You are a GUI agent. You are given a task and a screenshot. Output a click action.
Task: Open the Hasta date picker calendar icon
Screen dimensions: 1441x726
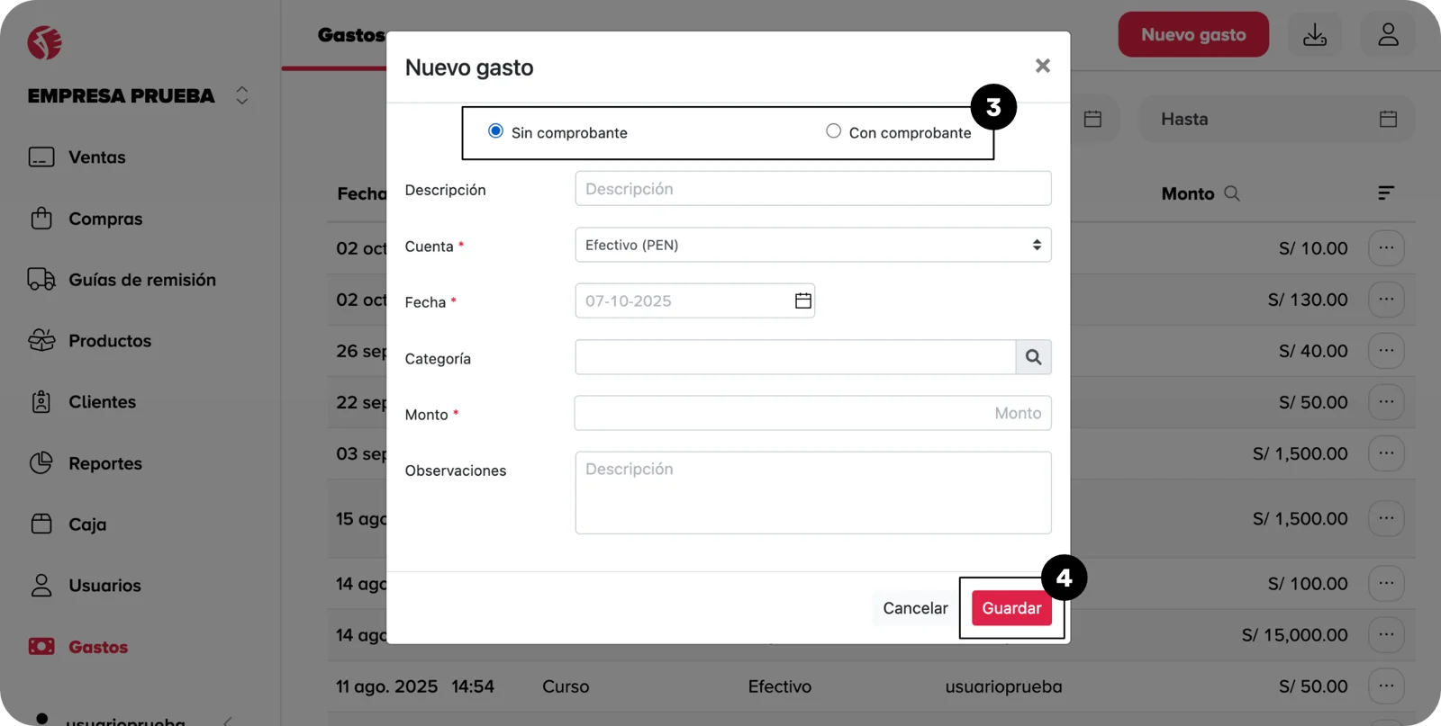pos(1387,119)
